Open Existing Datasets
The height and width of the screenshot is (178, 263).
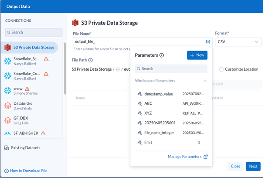click(x=22, y=148)
